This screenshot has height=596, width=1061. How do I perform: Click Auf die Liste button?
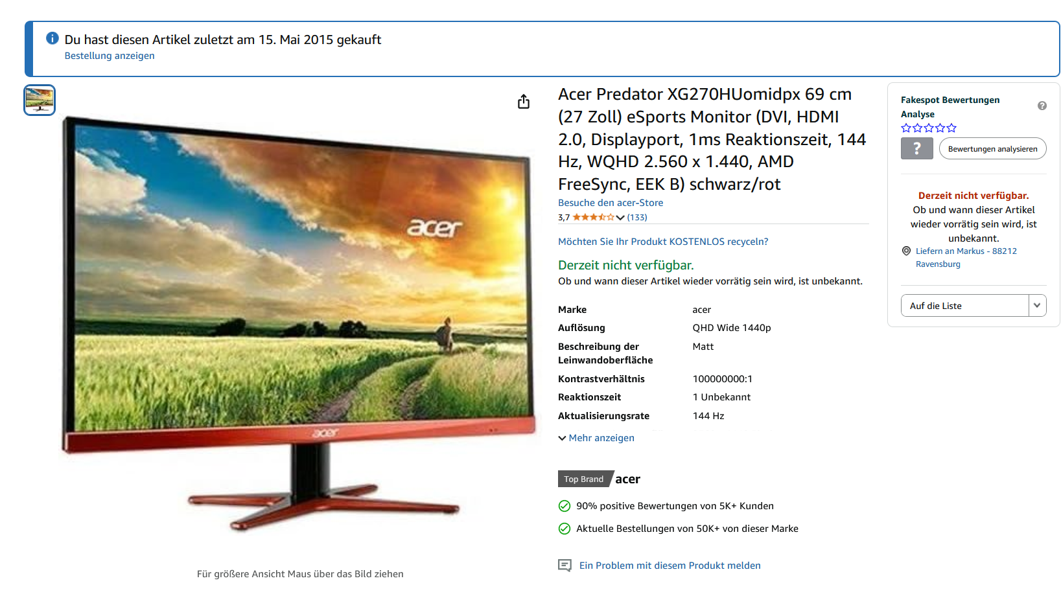(964, 306)
